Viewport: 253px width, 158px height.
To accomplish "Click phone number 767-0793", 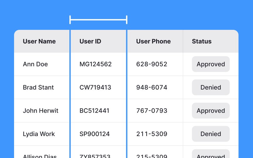I will pyautogui.click(x=152, y=111).
